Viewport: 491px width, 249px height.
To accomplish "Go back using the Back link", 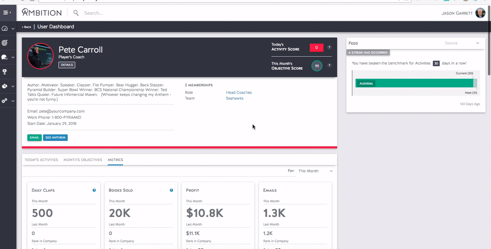I will (26, 27).
